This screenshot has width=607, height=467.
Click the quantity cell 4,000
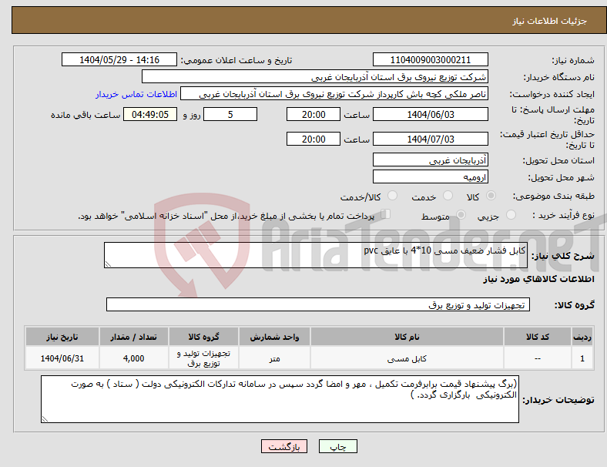tap(133, 358)
